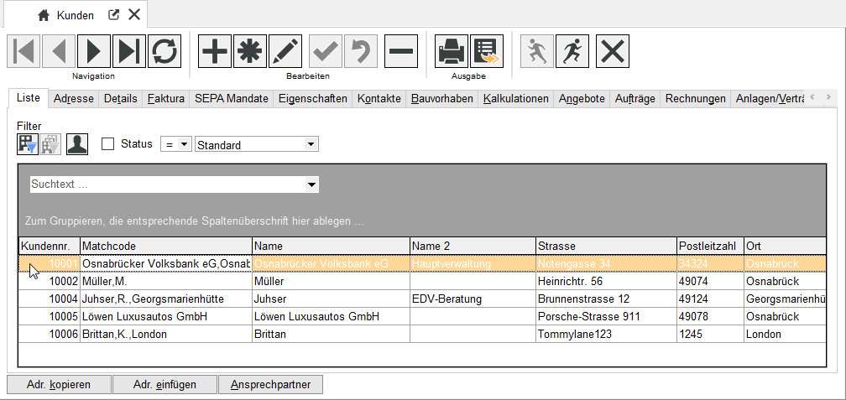This screenshot has height=400, width=846.
Task: Jump to first record navigation button
Action: click(x=23, y=51)
